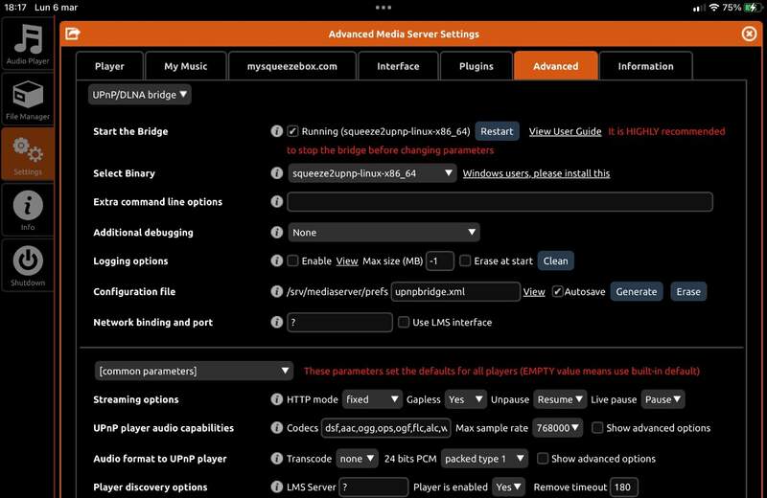The image size is (767, 498).
Task: Click info icon beside Extra command line options
Action: 277,202
